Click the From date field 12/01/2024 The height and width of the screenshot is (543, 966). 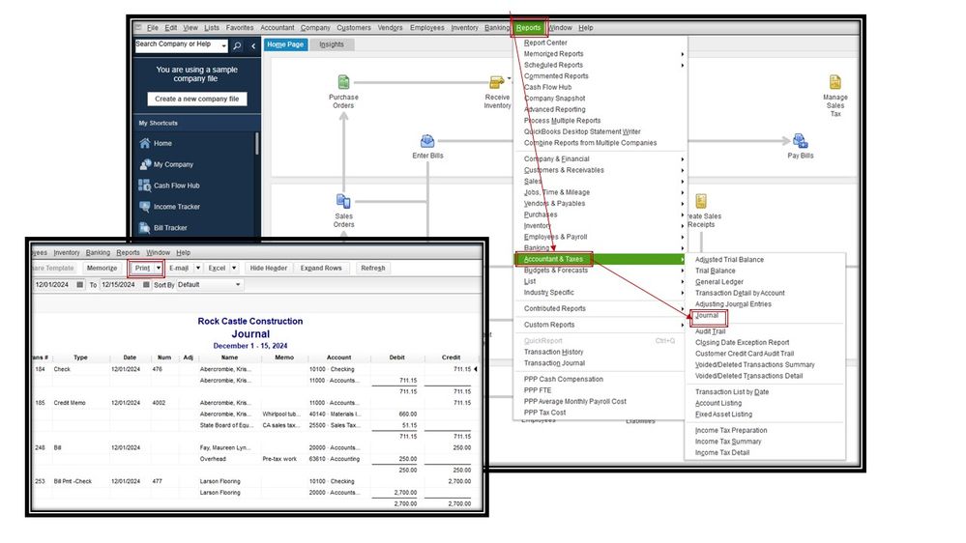[x=53, y=284]
